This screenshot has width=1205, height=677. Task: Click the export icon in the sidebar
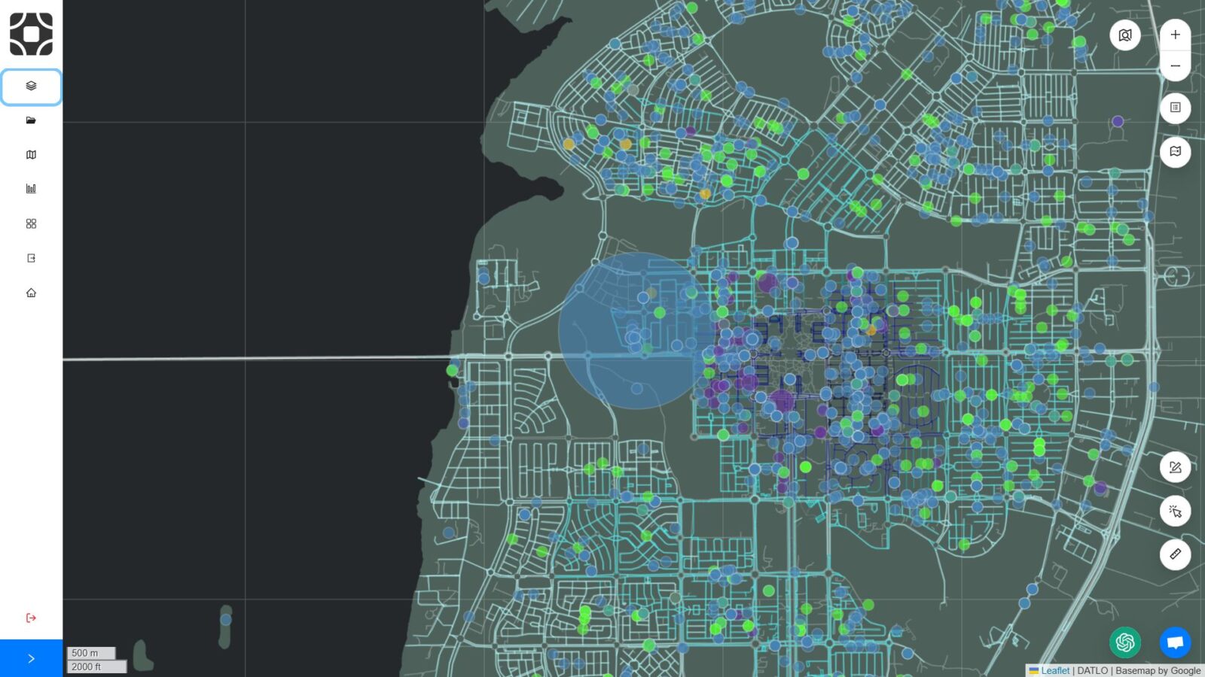[x=31, y=258]
